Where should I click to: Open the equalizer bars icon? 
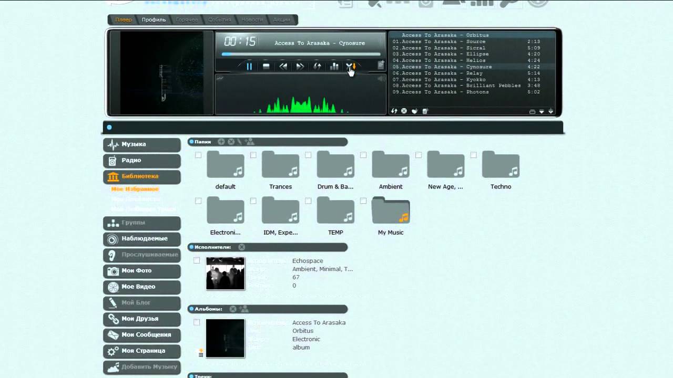click(x=334, y=66)
